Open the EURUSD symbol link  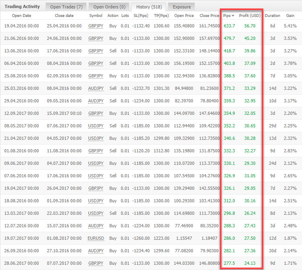click(x=96, y=239)
